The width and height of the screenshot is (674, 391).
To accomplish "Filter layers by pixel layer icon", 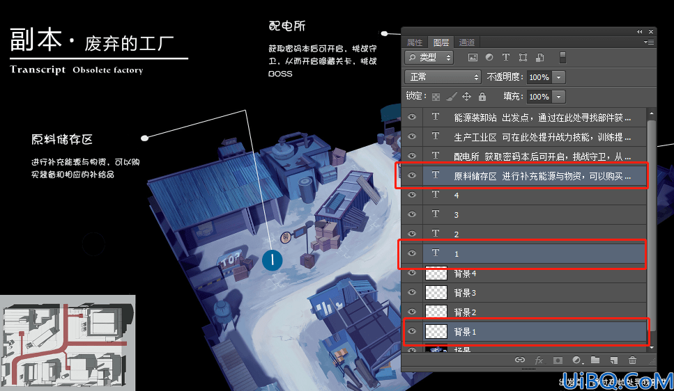I will click(473, 57).
